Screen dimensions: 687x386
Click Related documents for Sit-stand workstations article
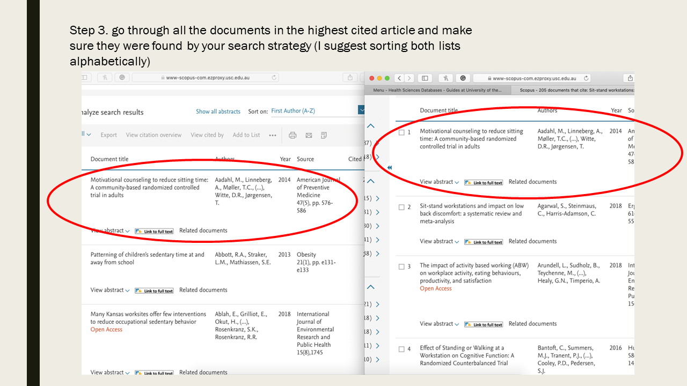coord(532,241)
